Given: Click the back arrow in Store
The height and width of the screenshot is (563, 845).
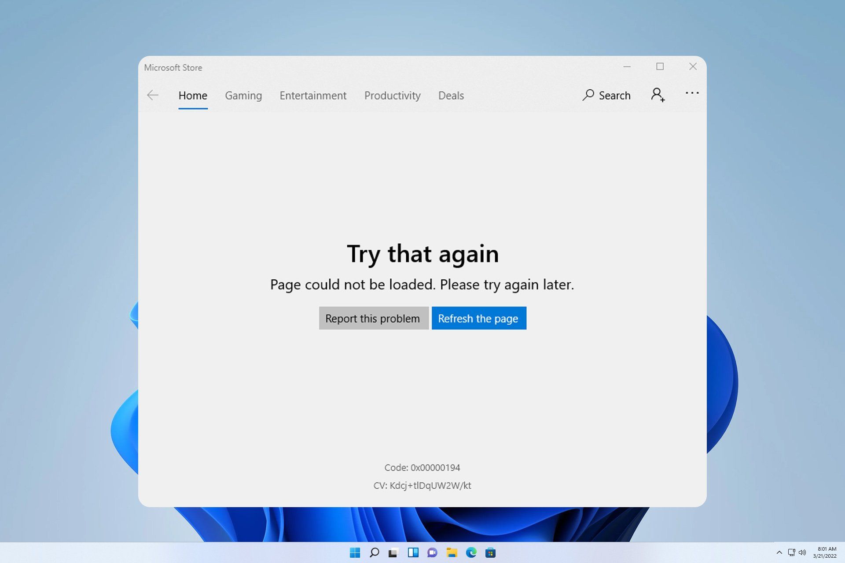Looking at the screenshot, I should (153, 95).
